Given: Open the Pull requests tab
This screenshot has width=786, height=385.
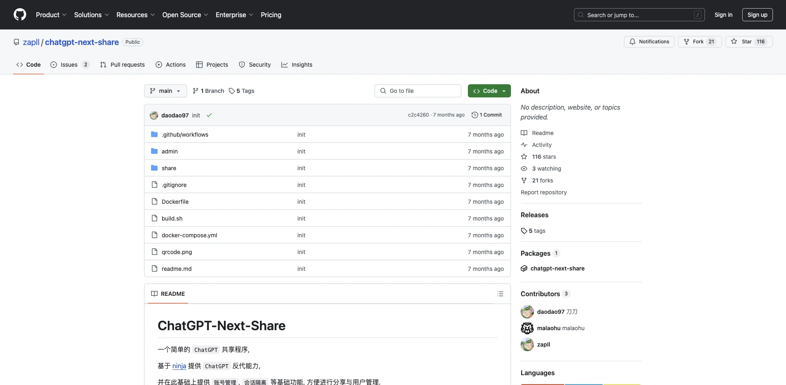Looking at the screenshot, I should coord(122,65).
